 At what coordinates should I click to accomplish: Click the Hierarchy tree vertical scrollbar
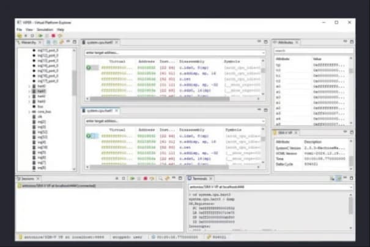point(75,84)
